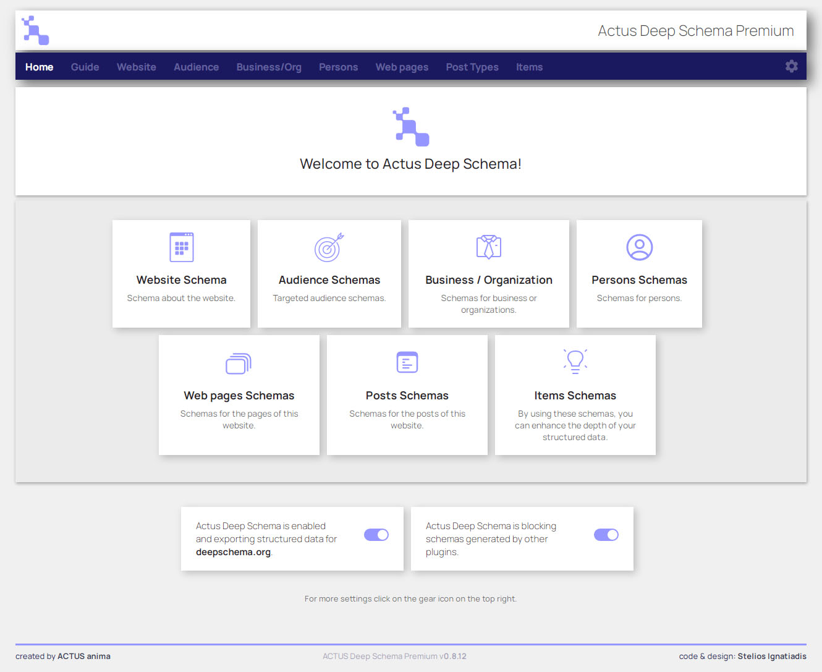The width and height of the screenshot is (822, 672).
Task: Click the Posts Schemas document icon
Action: pyautogui.click(x=407, y=362)
